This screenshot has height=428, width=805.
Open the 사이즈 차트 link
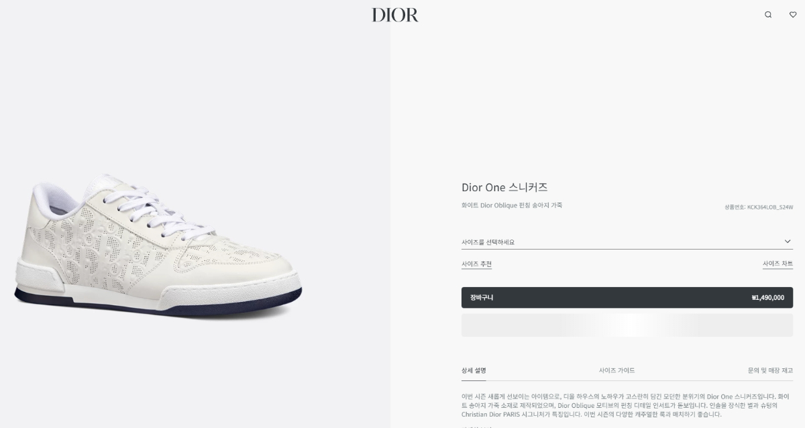click(x=777, y=264)
